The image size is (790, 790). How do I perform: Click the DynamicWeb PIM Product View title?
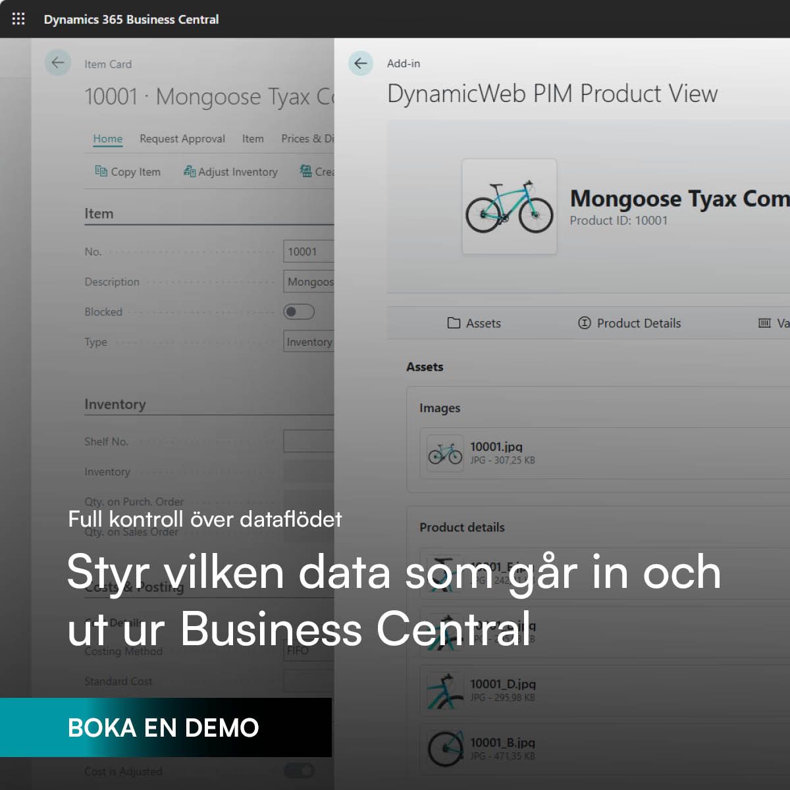[552, 94]
